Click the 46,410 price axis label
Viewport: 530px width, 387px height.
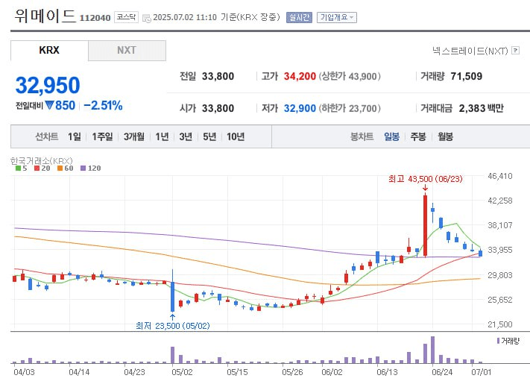500,176
